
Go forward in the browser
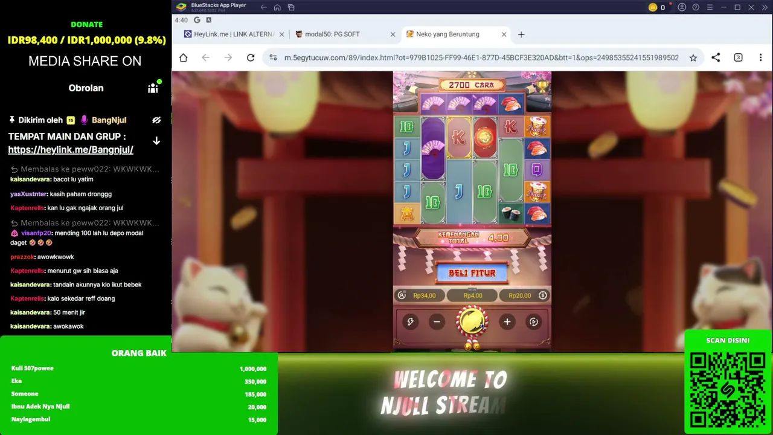click(x=228, y=57)
